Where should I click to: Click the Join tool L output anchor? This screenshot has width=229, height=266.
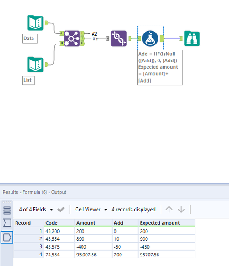click(82, 33)
